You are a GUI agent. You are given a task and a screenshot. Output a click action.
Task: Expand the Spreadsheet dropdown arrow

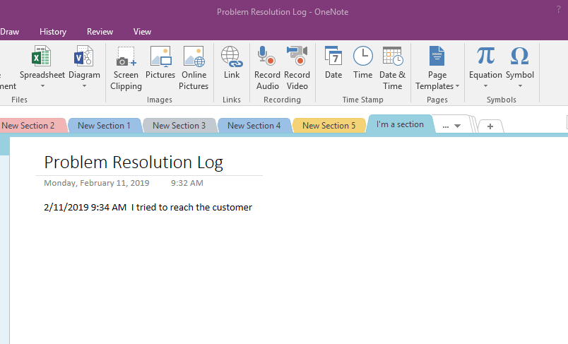coord(42,86)
